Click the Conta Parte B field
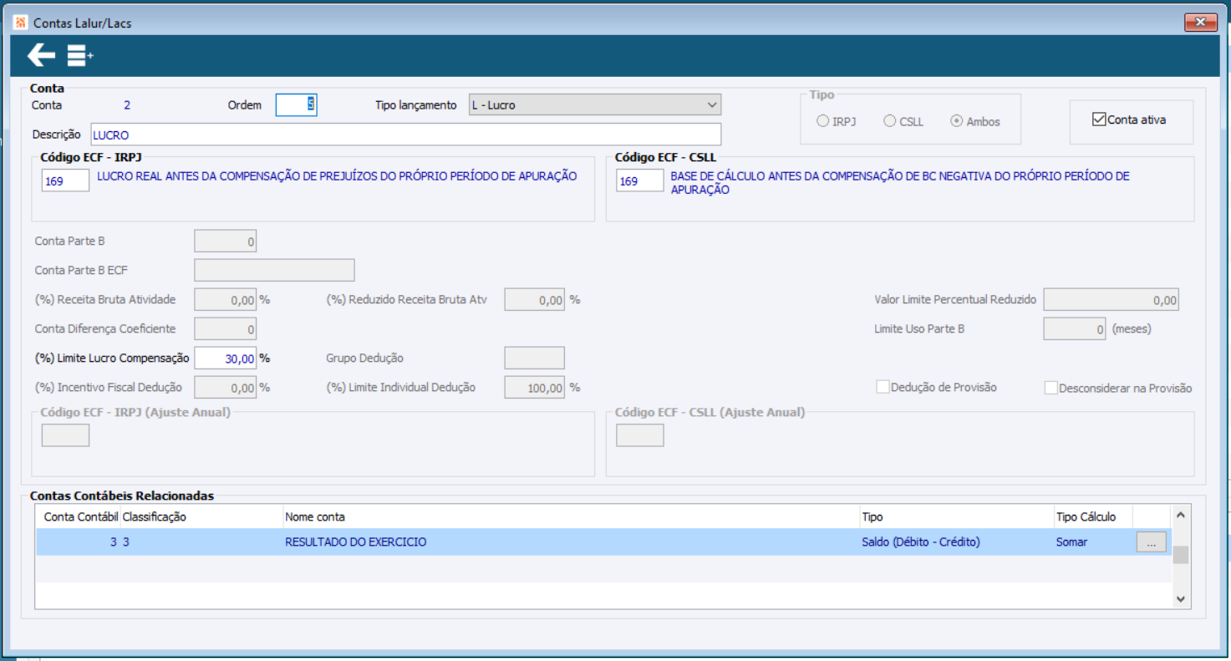This screenshot has height=661, width=1231. point(226,242)
